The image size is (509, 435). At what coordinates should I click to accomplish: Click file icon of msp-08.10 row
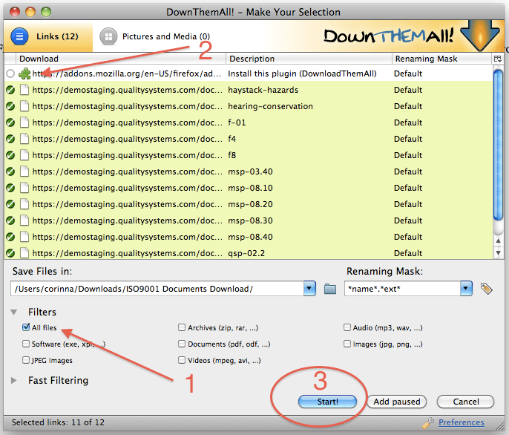pyautogui.click(x=24, y=188)
